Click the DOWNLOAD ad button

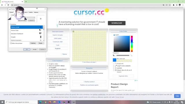[x=117, y=23]
